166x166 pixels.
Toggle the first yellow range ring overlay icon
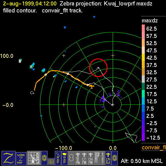44,158
